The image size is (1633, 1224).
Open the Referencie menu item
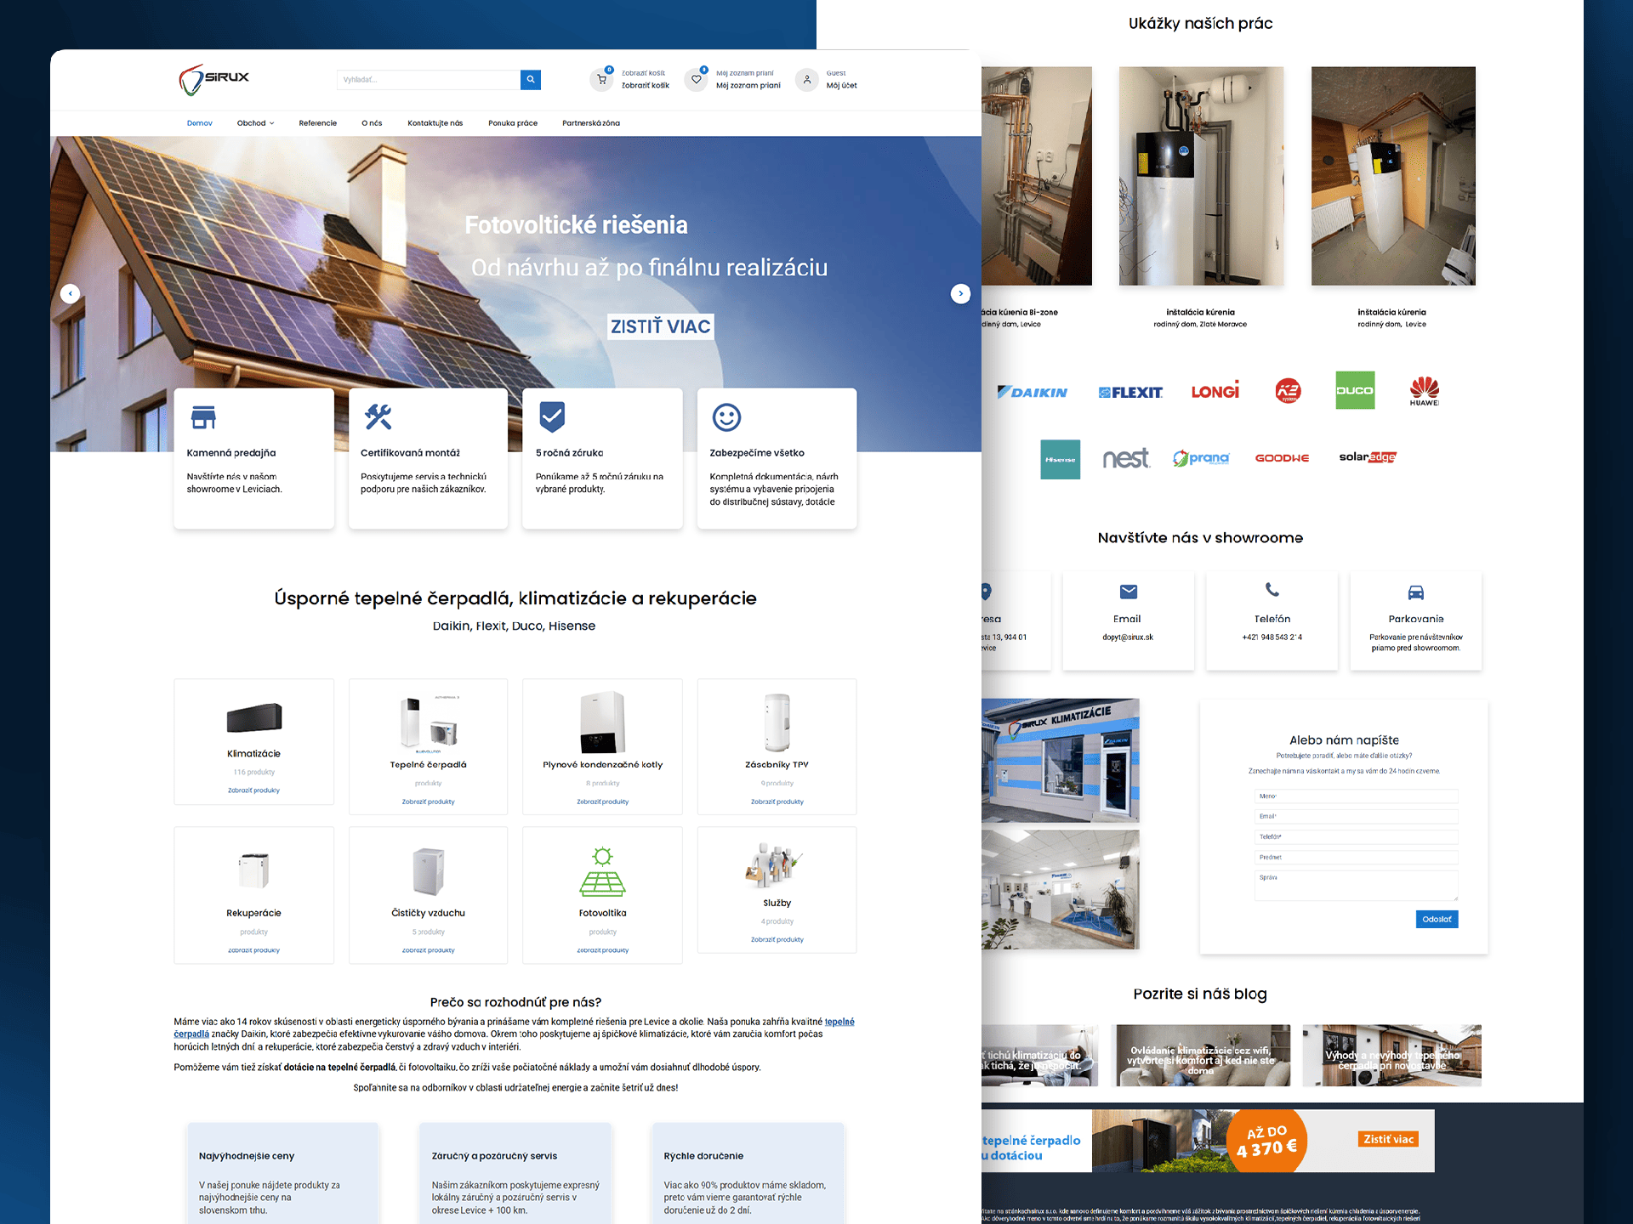317,123
